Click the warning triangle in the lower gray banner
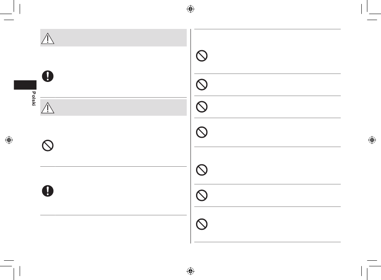This screenshot has width=381, height=280. [48, 108]
